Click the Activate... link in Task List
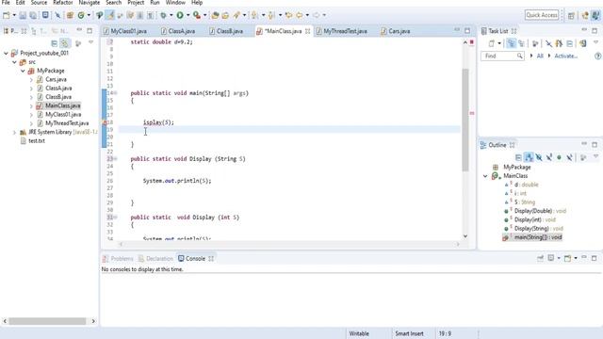The image size is (603, 339). [x=565, y=56]
